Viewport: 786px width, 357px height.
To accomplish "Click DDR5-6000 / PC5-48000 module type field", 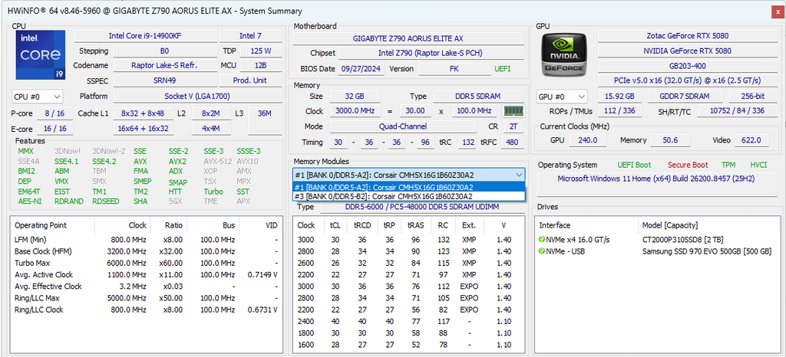I will [x=421, y=207].
